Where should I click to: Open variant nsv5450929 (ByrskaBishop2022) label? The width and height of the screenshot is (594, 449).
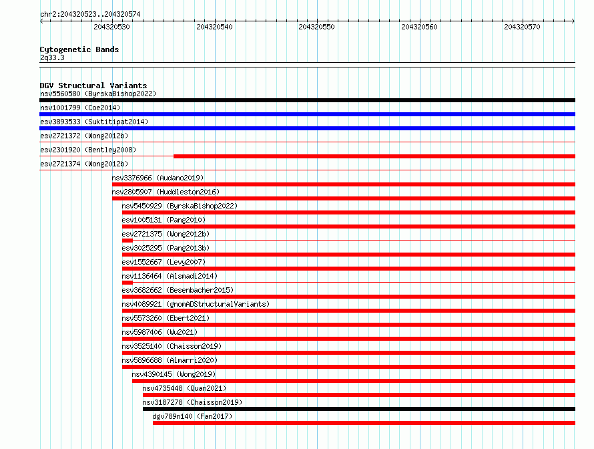(180, 206)
